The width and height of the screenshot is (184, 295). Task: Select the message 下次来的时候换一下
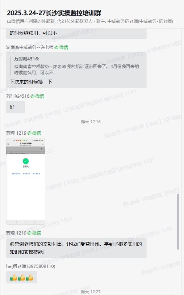tap(31, 82)
